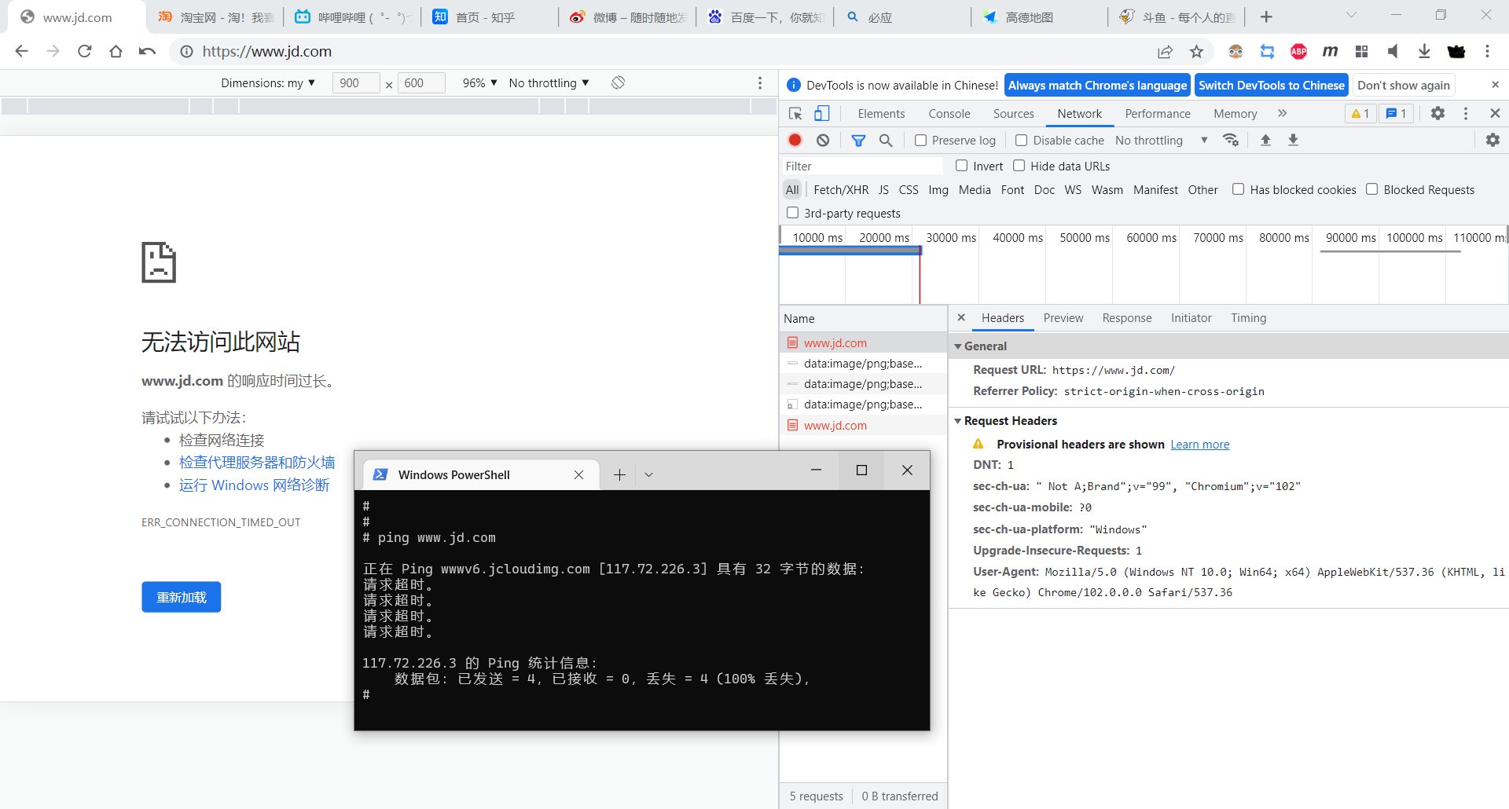
Task: Open device toolbar more options
Action: point(759,82)
